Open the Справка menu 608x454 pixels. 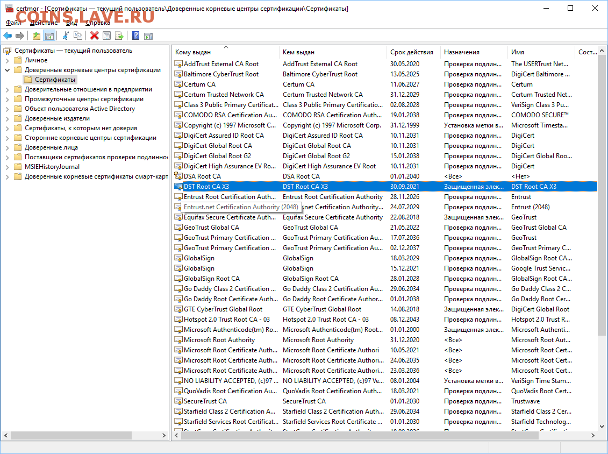[98, 23]
